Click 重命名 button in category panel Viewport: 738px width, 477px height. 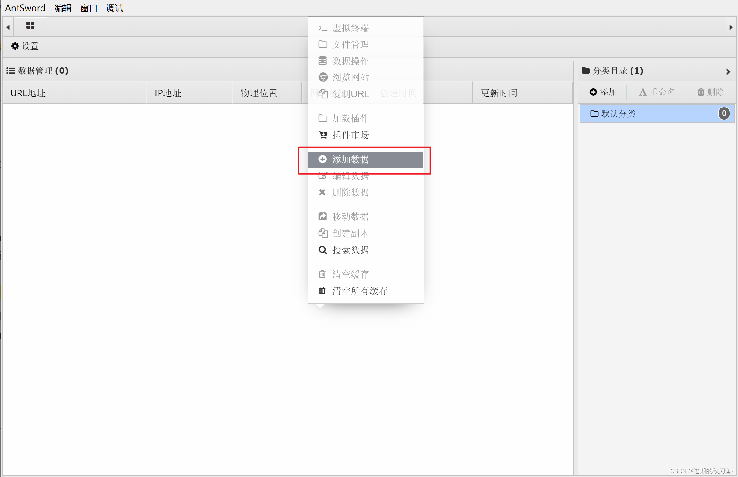click(x=657, y=92)
